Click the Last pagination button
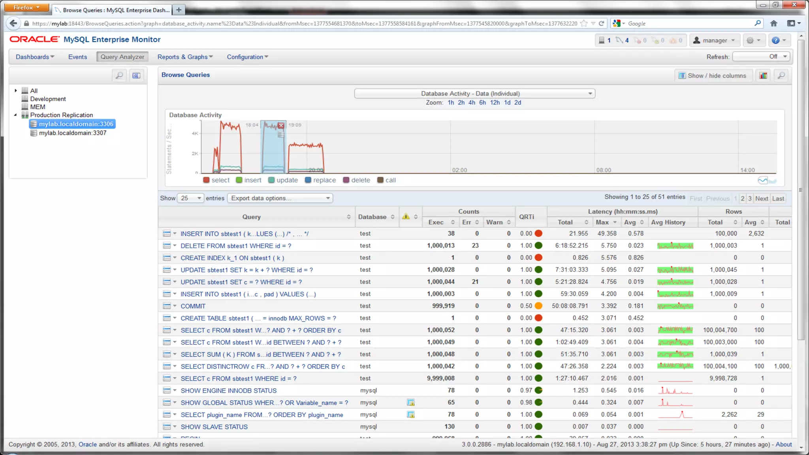The width and height of the screenshot is (809, 455). pyautogui.click(x=778, y=199)
